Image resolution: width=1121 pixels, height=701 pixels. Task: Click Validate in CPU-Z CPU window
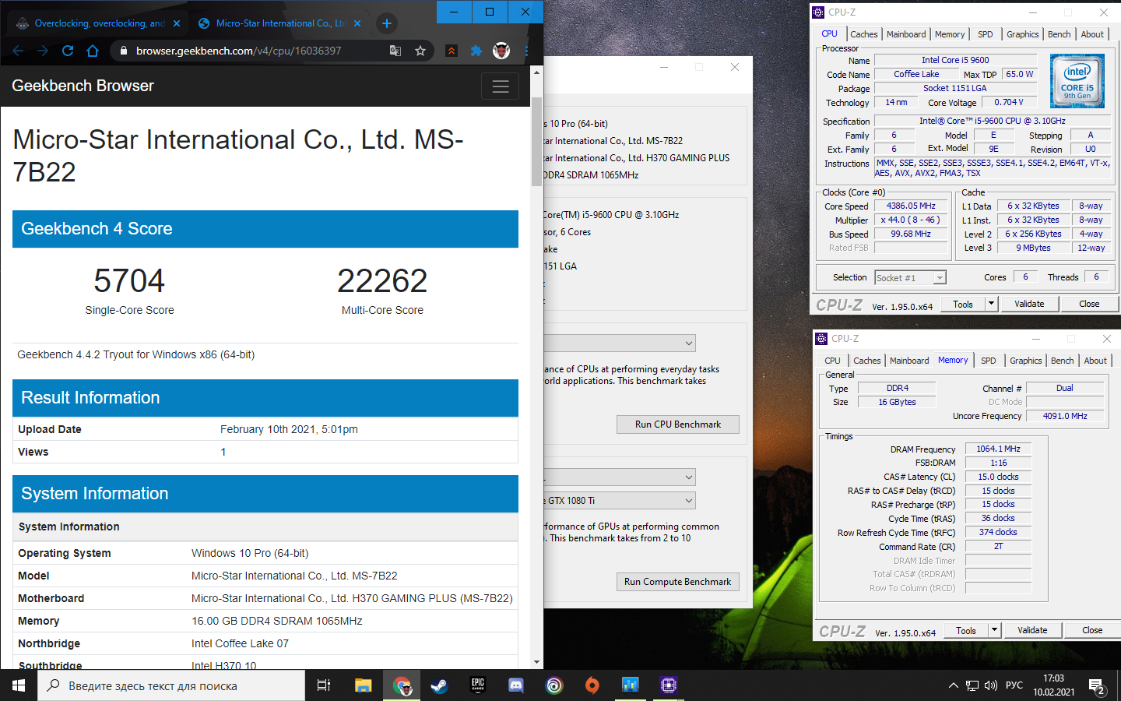(x=1029, y=304)
